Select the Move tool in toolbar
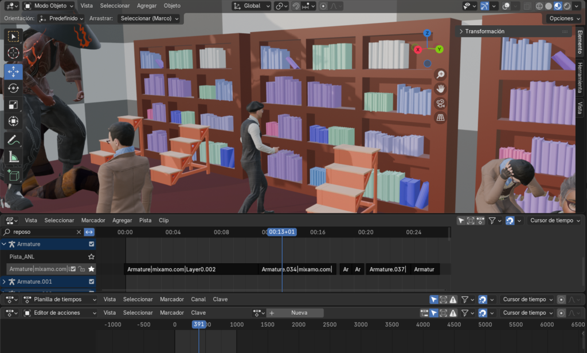 [13, 71]
